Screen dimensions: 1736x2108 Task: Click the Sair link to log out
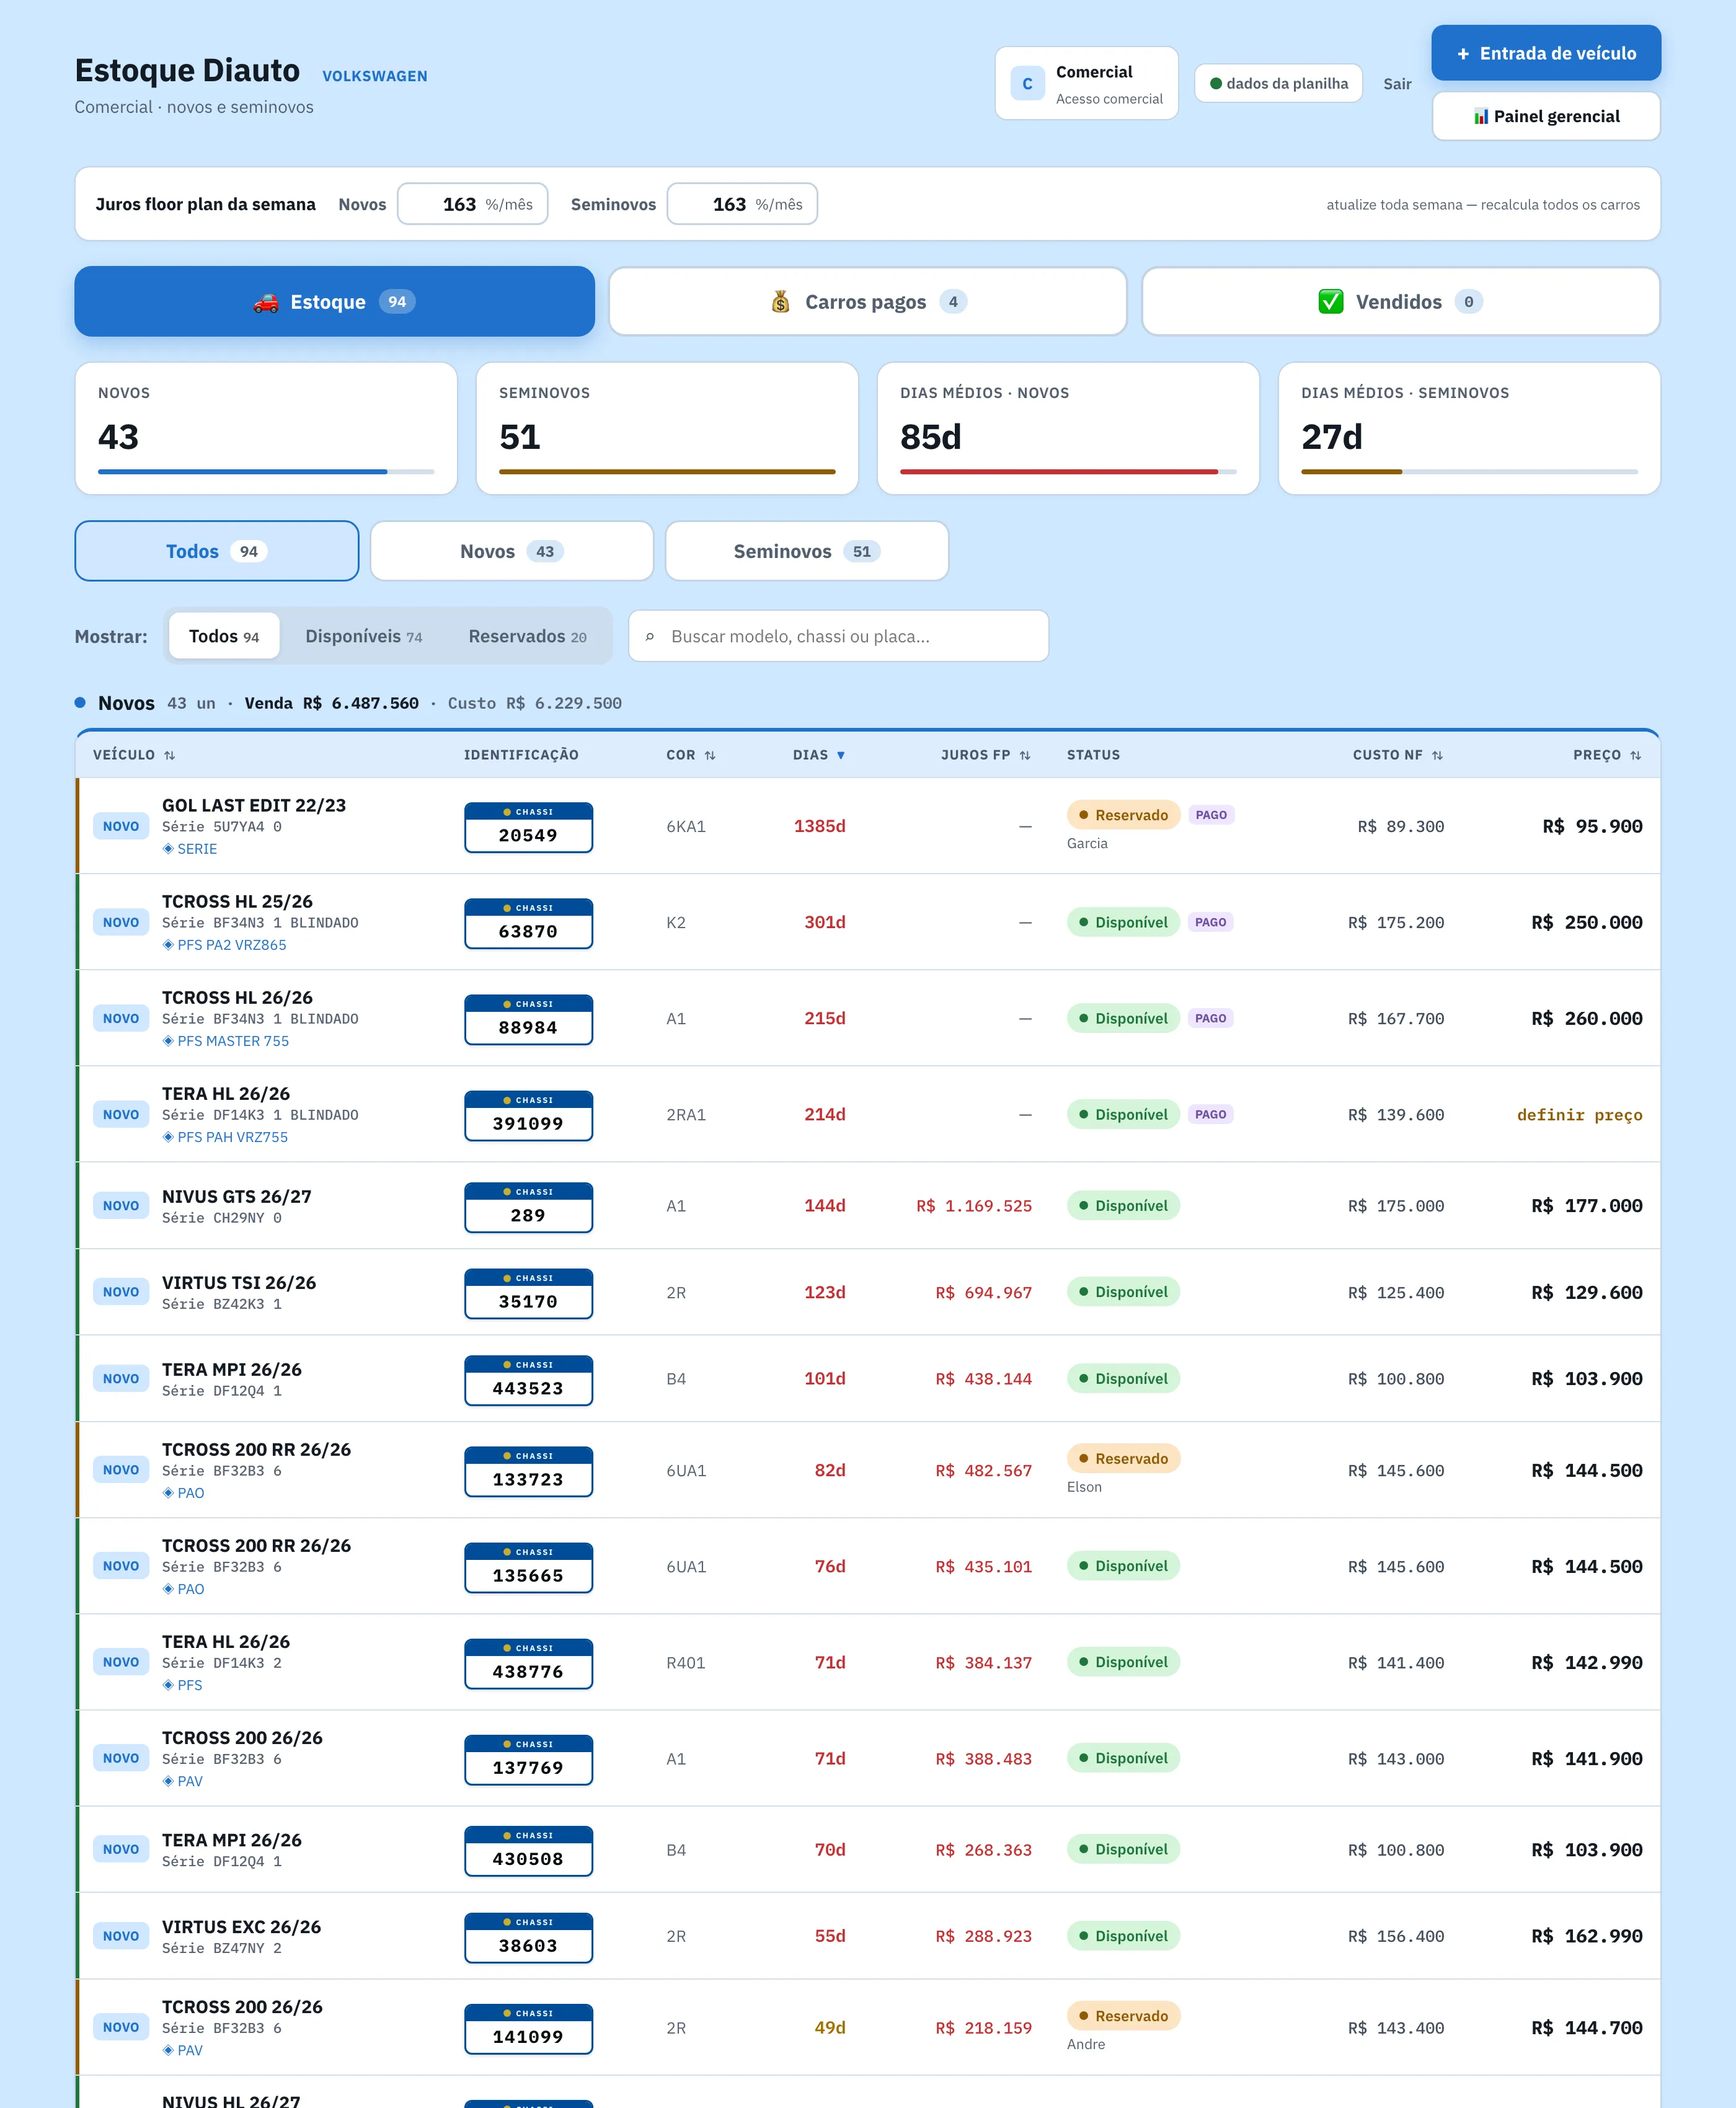[1397, 84]
